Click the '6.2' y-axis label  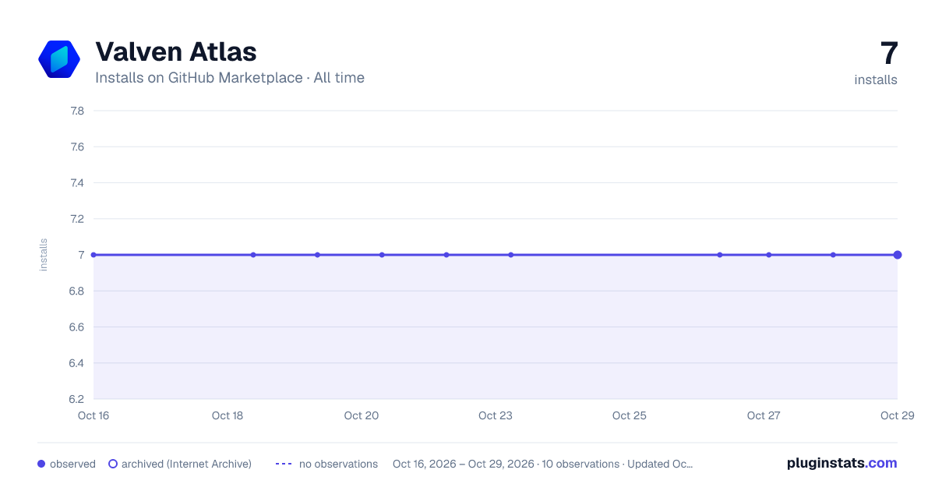77,399
